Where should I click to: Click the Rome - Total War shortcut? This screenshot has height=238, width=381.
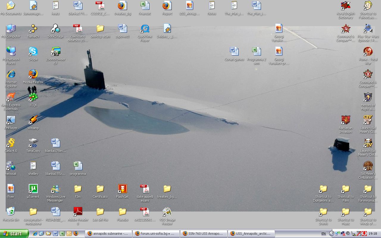pos(368,52)
